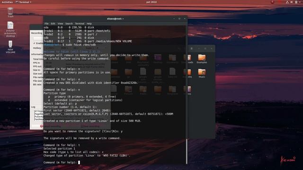Click the red record button in recorder window

(x=41, y=126)
